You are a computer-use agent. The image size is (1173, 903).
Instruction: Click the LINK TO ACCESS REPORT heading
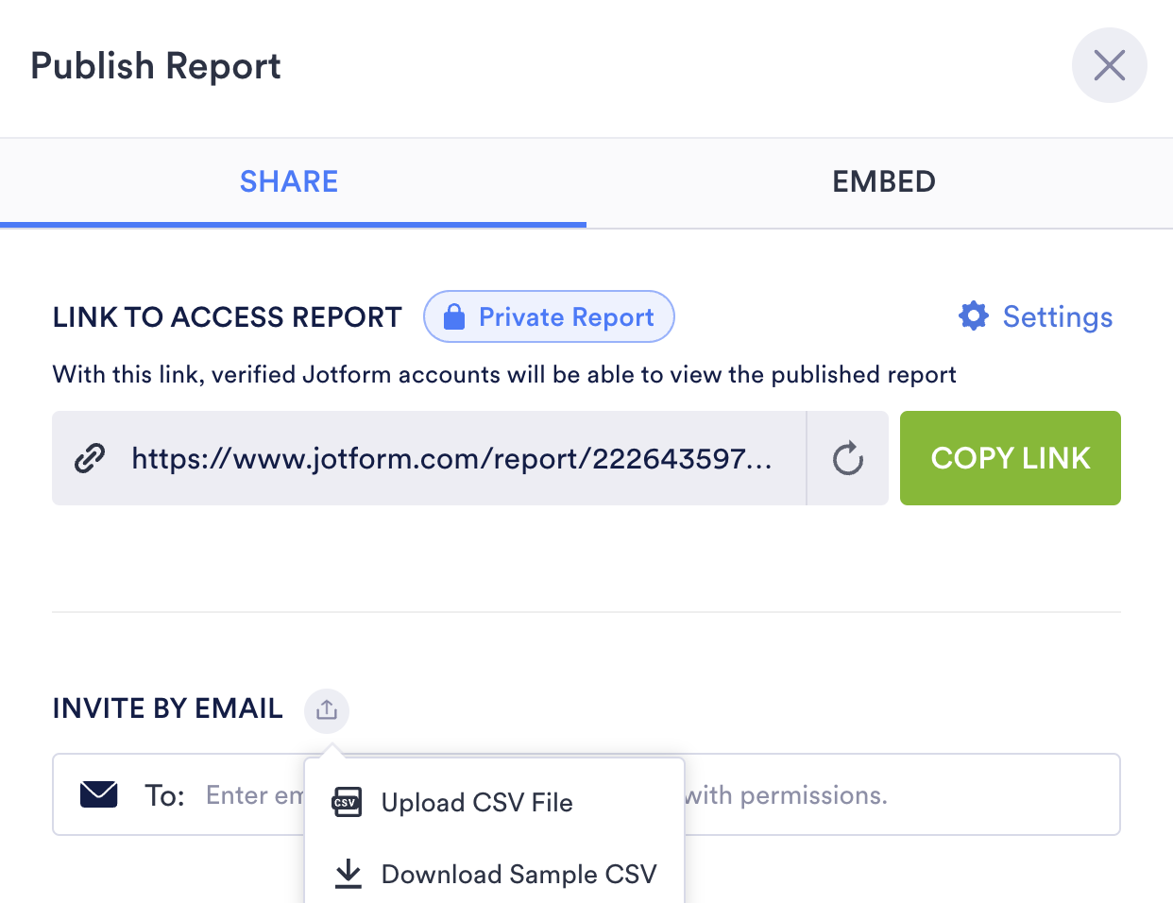pos(228,317)
